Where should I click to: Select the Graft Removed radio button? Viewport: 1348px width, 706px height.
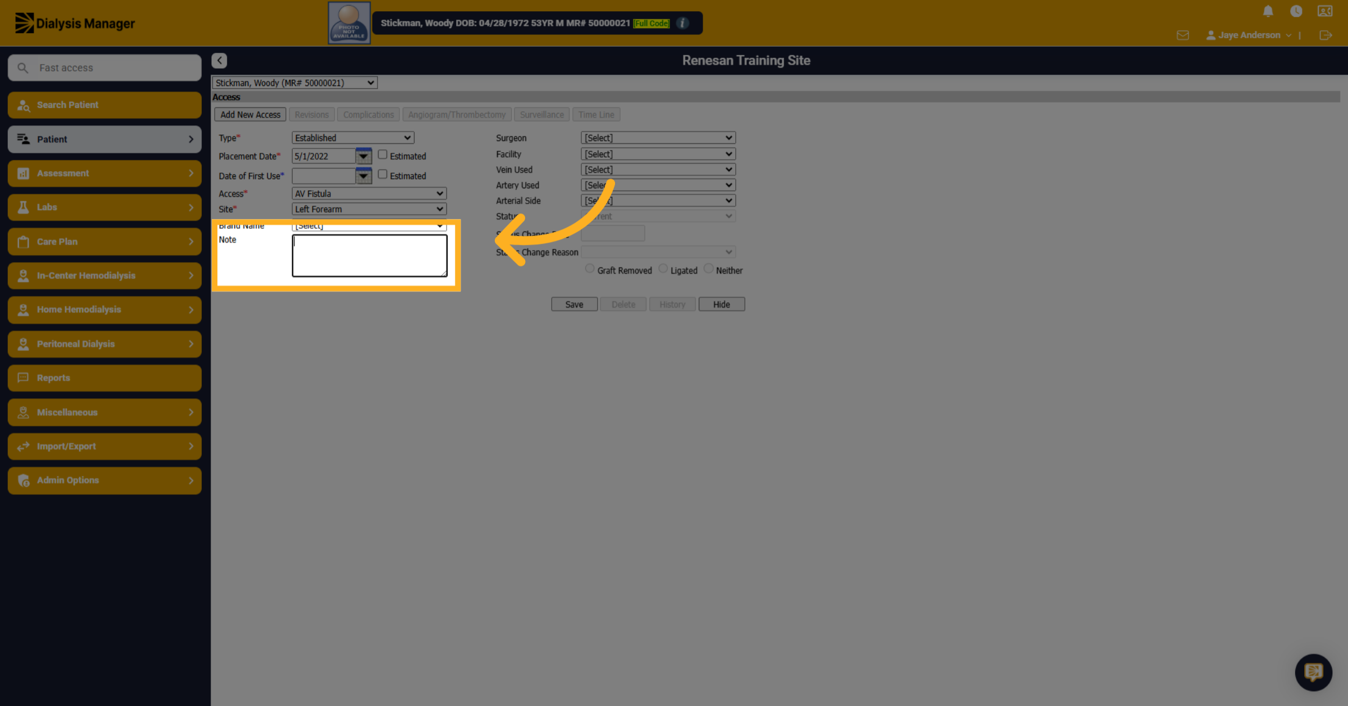589,268
